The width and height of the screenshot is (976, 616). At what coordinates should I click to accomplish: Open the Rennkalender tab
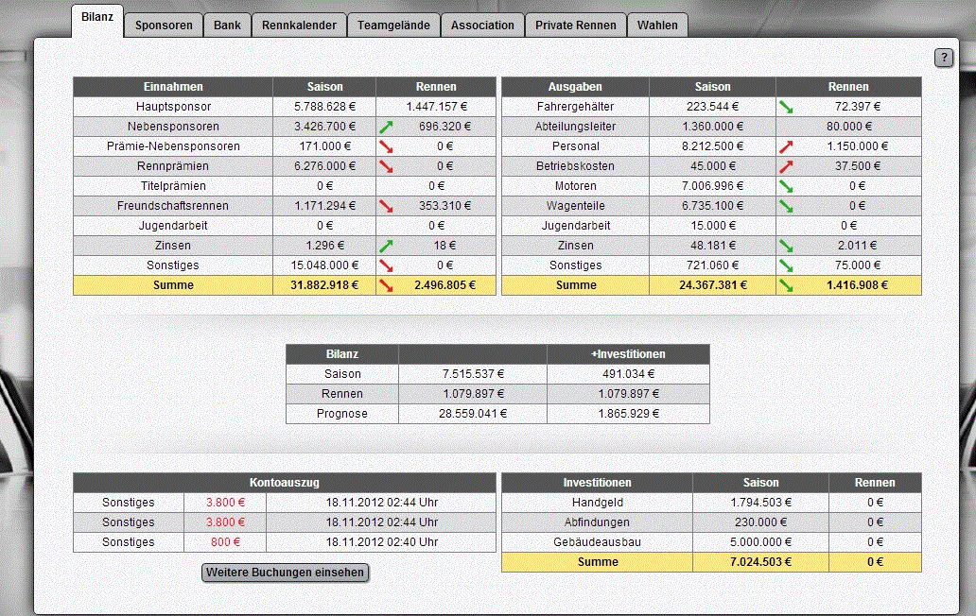click(x=299, y=26)
